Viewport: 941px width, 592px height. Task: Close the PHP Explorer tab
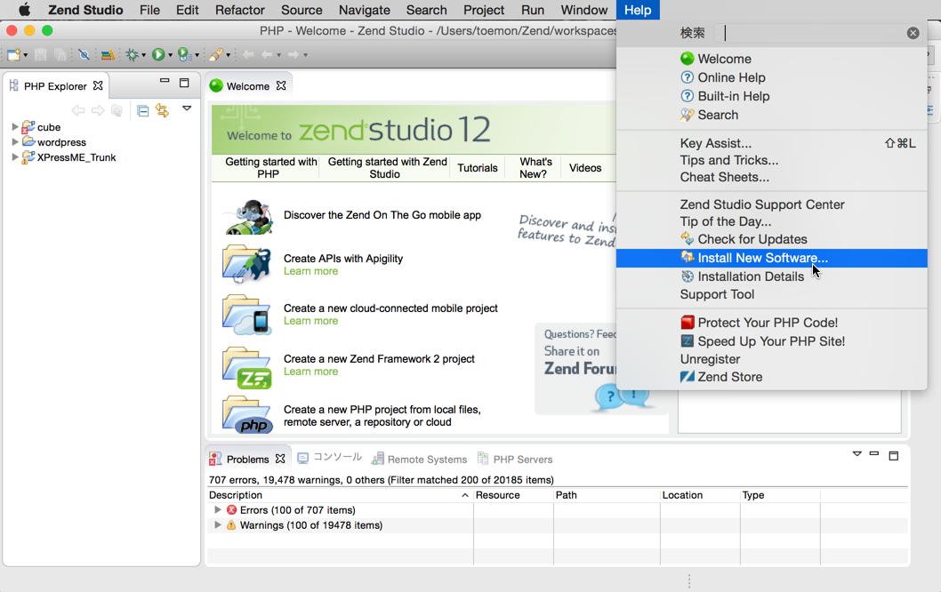click(98, 85)
